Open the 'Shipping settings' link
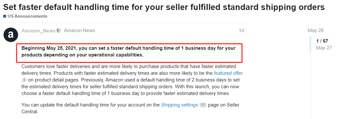 tap(179, 105)
